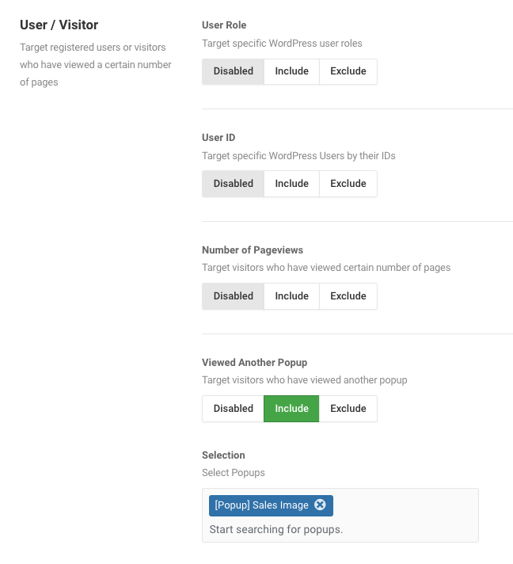Set User Role to Disabled
This screenshot has height=564, width=513.
(x=233, y=71)
